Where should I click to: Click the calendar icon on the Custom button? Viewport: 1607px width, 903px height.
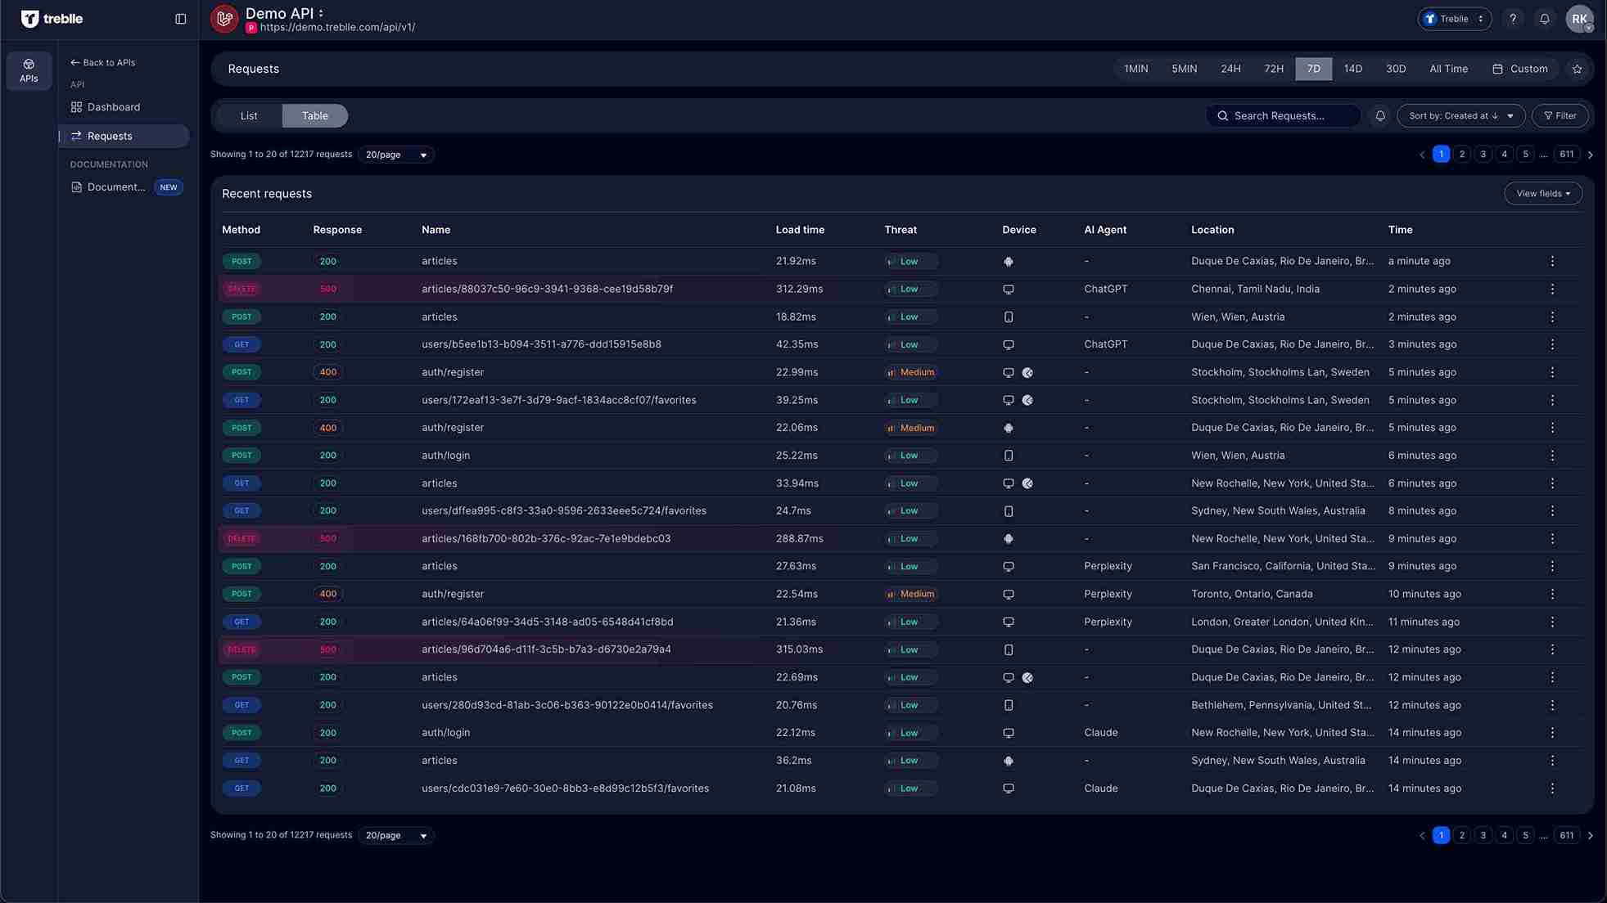(x=1497, y=69)
